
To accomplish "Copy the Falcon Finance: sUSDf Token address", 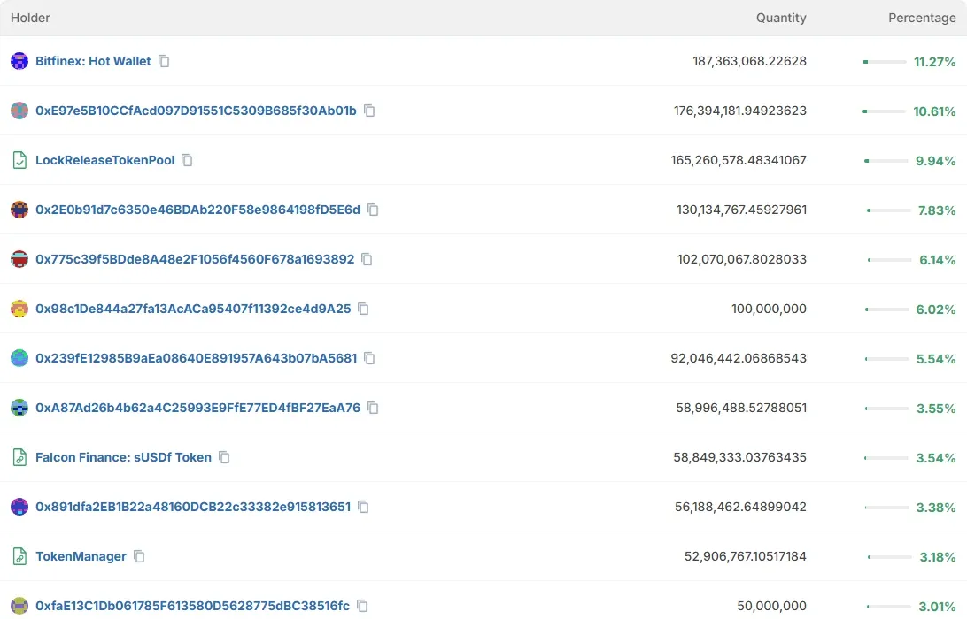I will pos(225,457).
